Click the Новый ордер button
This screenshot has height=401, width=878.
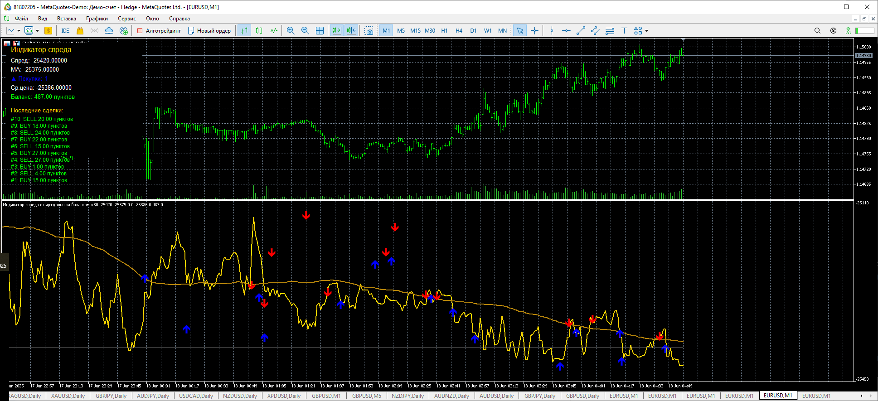(x=209, y=31)
